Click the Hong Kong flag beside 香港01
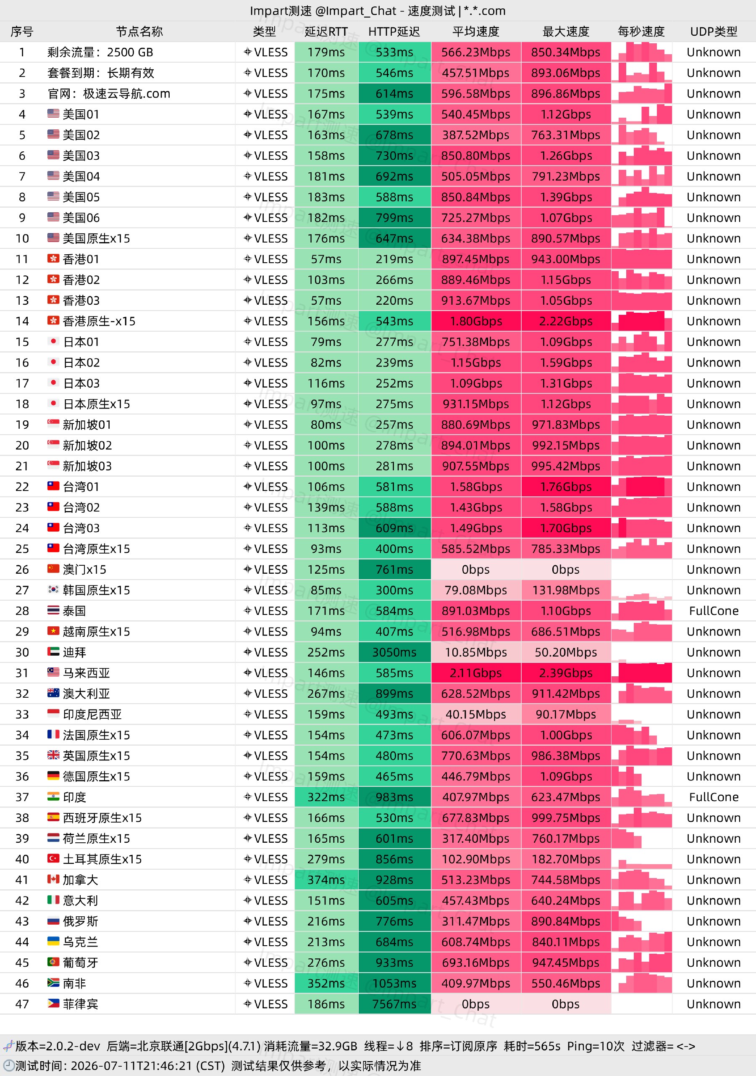Image resolution: width=756 pixels, height=1076 pixels. [53, 258]
